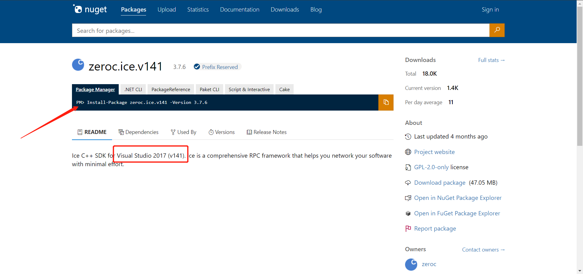Screen dimensions: 583x274
Task: Click the license document icon
Action: tap(408, 167)
